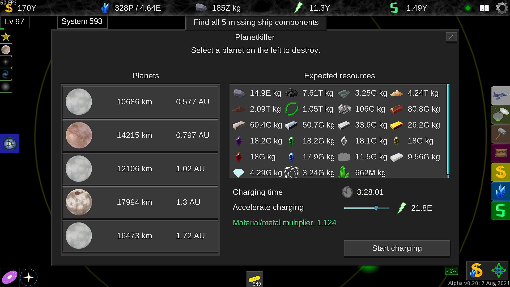This screenshot has height=287, width=510.
Task: Open the blue crystal shop icon
Action: pos(500,191)
